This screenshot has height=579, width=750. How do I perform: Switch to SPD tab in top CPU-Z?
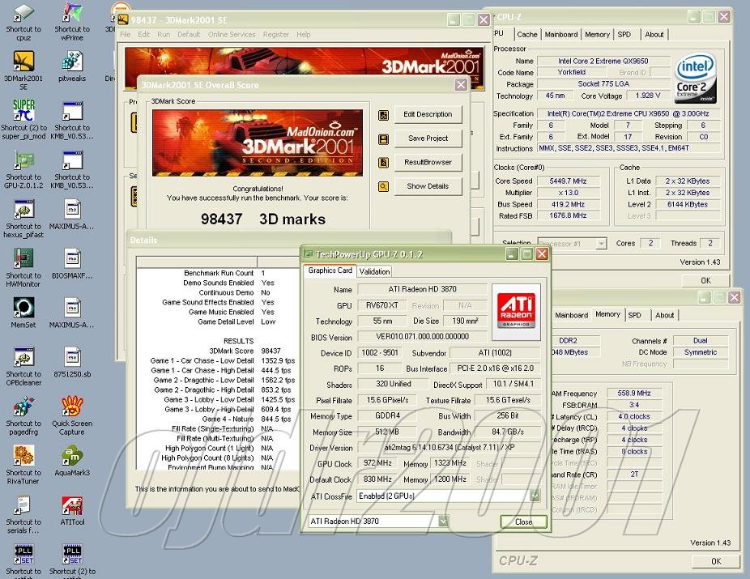tap(624, 35)
